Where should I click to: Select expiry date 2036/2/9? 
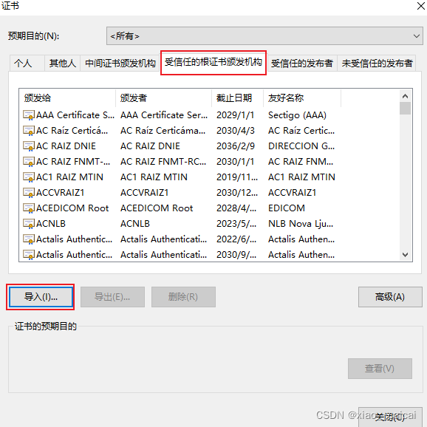[x=236, y=146]
